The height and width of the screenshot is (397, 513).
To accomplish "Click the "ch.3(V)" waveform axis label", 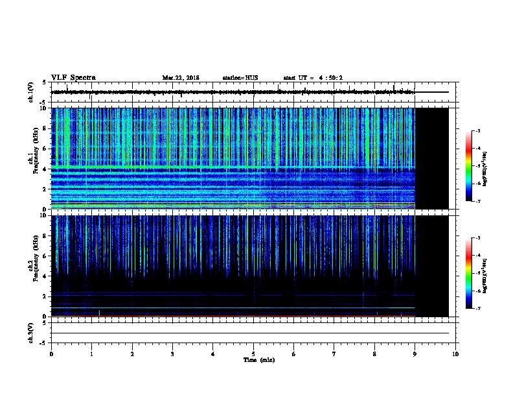I will 31,333.
